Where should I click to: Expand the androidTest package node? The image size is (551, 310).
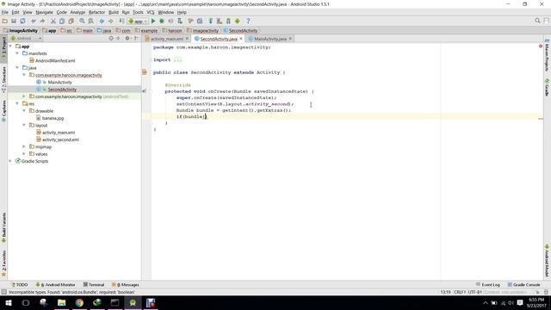[24, 96]
